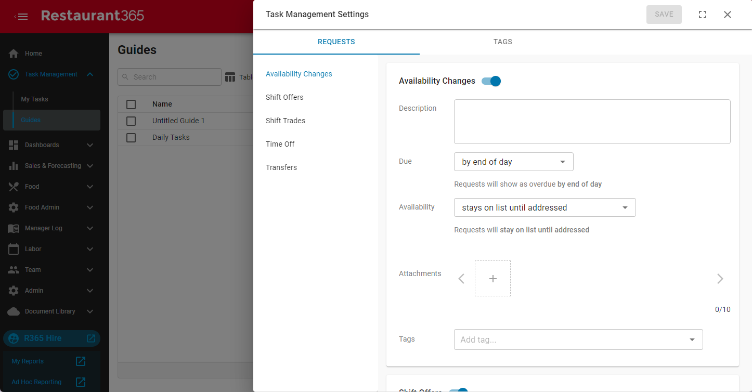Click the Dashboards grid icon
Viewport: 752px width, 392px height.
pyautogui.click(x=14, y=145)
